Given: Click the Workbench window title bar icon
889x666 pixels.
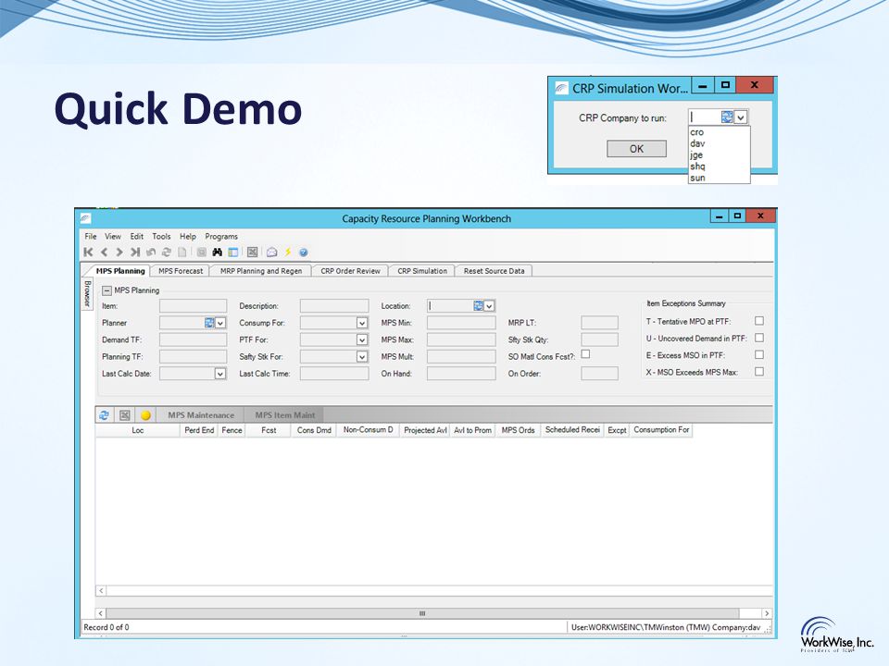Looking at the screenshot, I should (x=85, y=217).
